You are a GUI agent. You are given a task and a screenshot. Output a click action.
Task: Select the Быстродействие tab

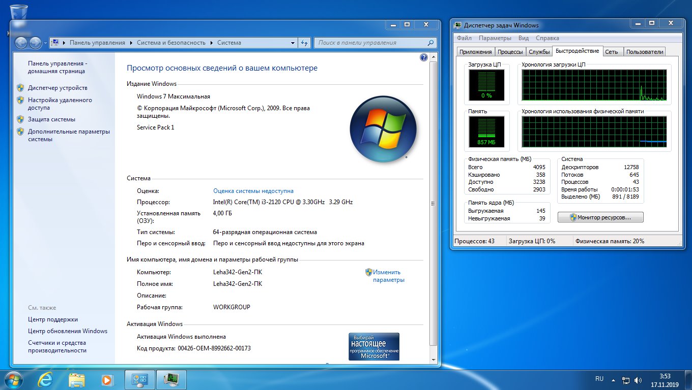pyautogui.click(x=578, y=51)
